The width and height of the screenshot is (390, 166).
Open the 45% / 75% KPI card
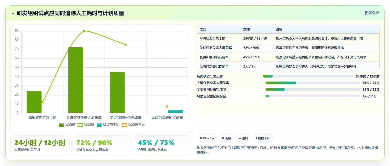163,145
